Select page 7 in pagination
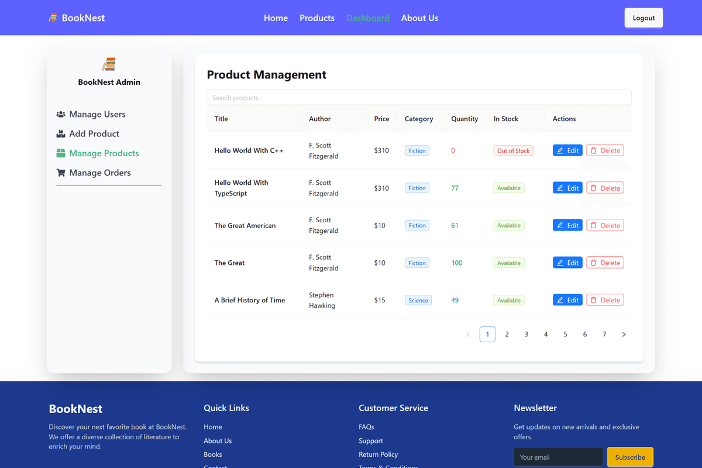Screen dimensions: 702x468 point(604,335)
